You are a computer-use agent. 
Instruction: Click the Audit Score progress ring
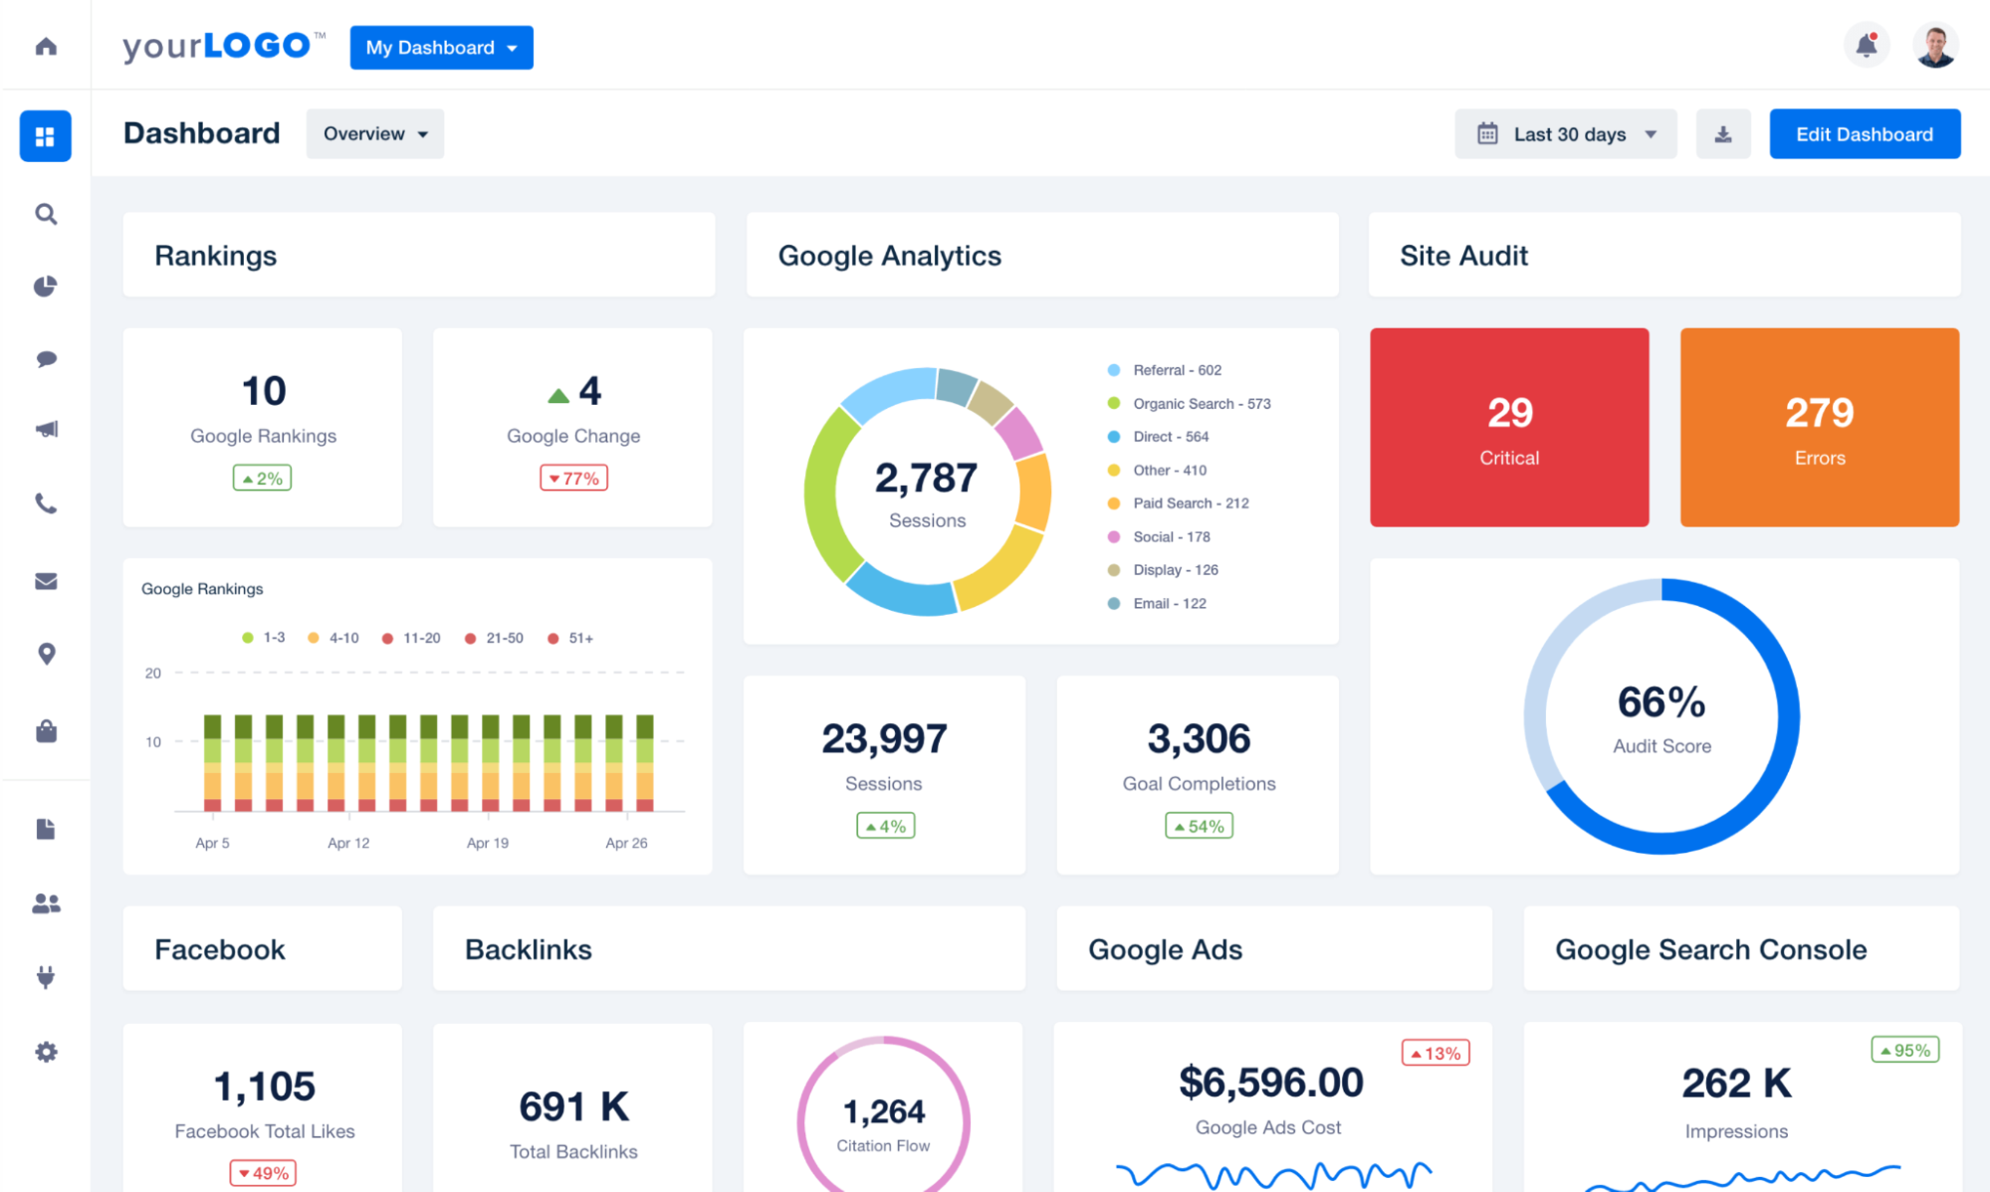coord(1661,715)
